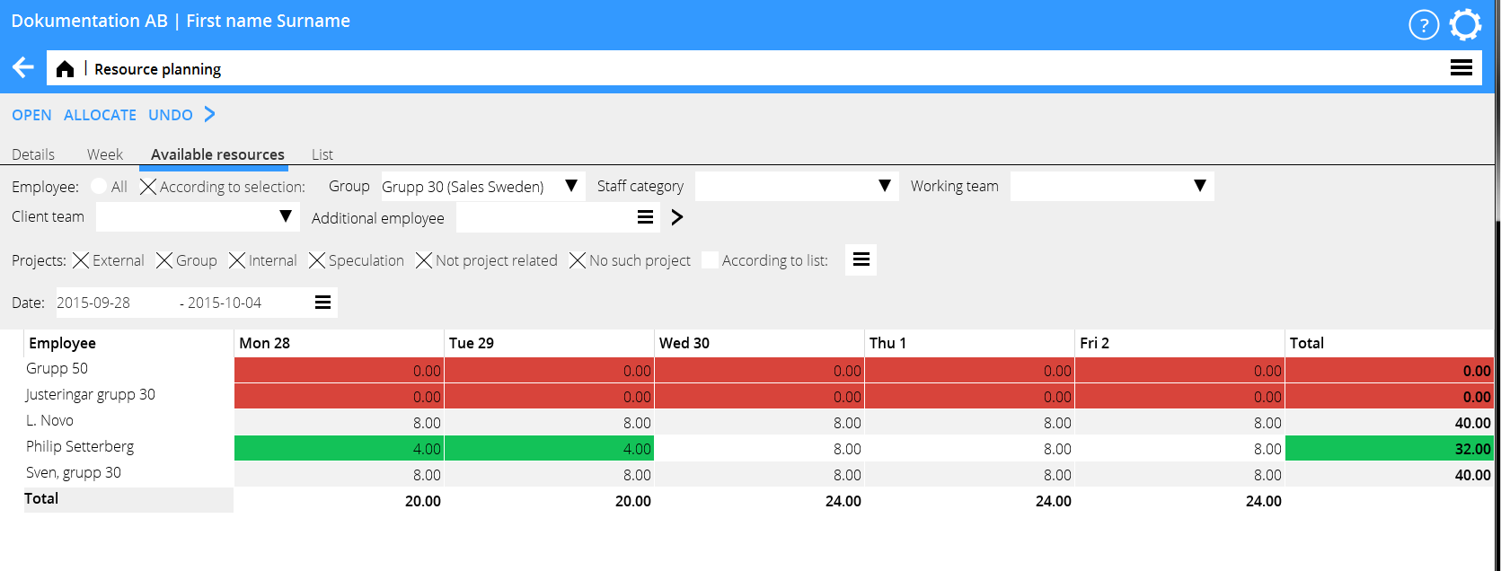This screenshot has width=1501, height=571.
Task: Enable the According to list checkbox
Action: 710,260
